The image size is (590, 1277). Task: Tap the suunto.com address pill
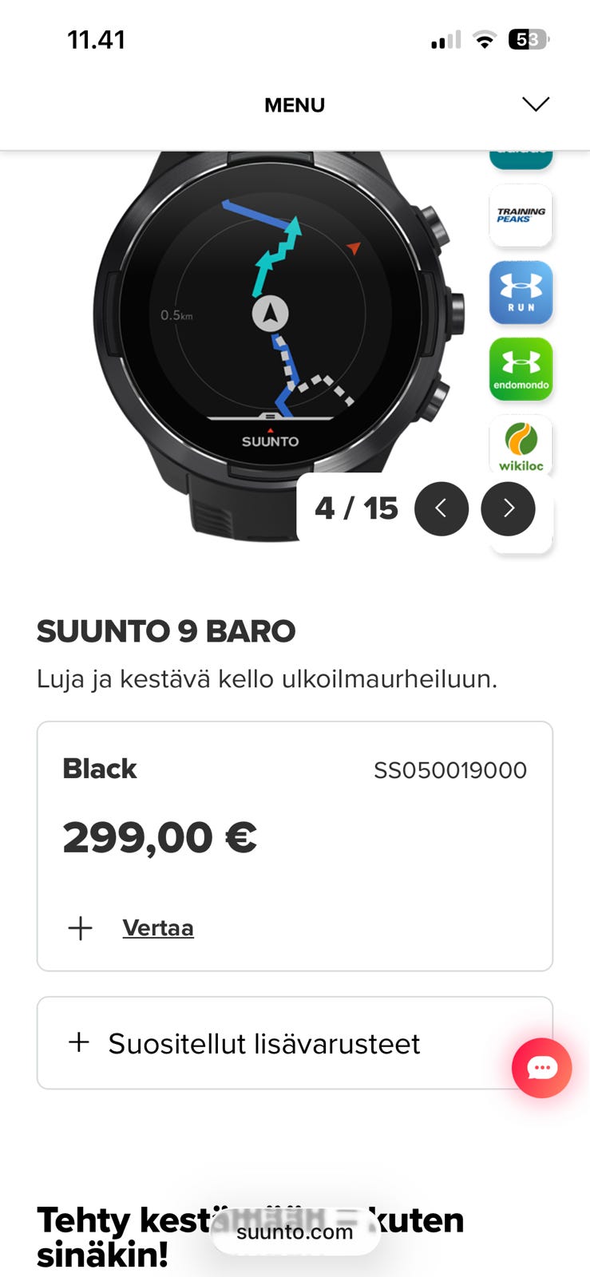[295, 1232]
